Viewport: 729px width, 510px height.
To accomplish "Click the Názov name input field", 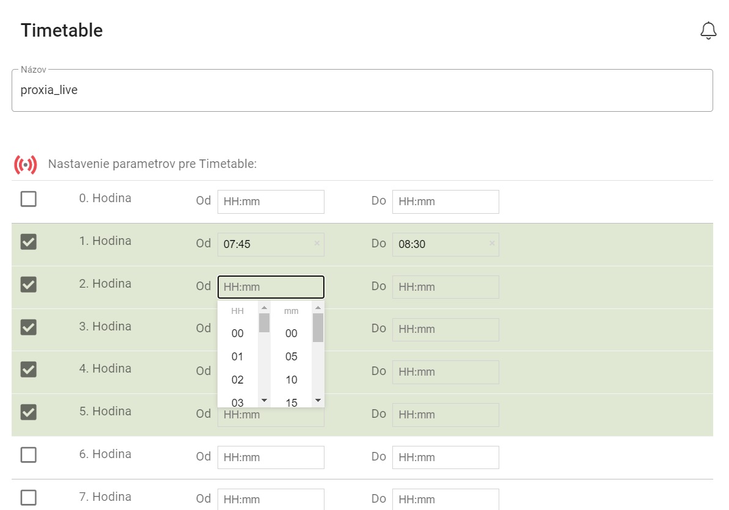I will (362, 91).
